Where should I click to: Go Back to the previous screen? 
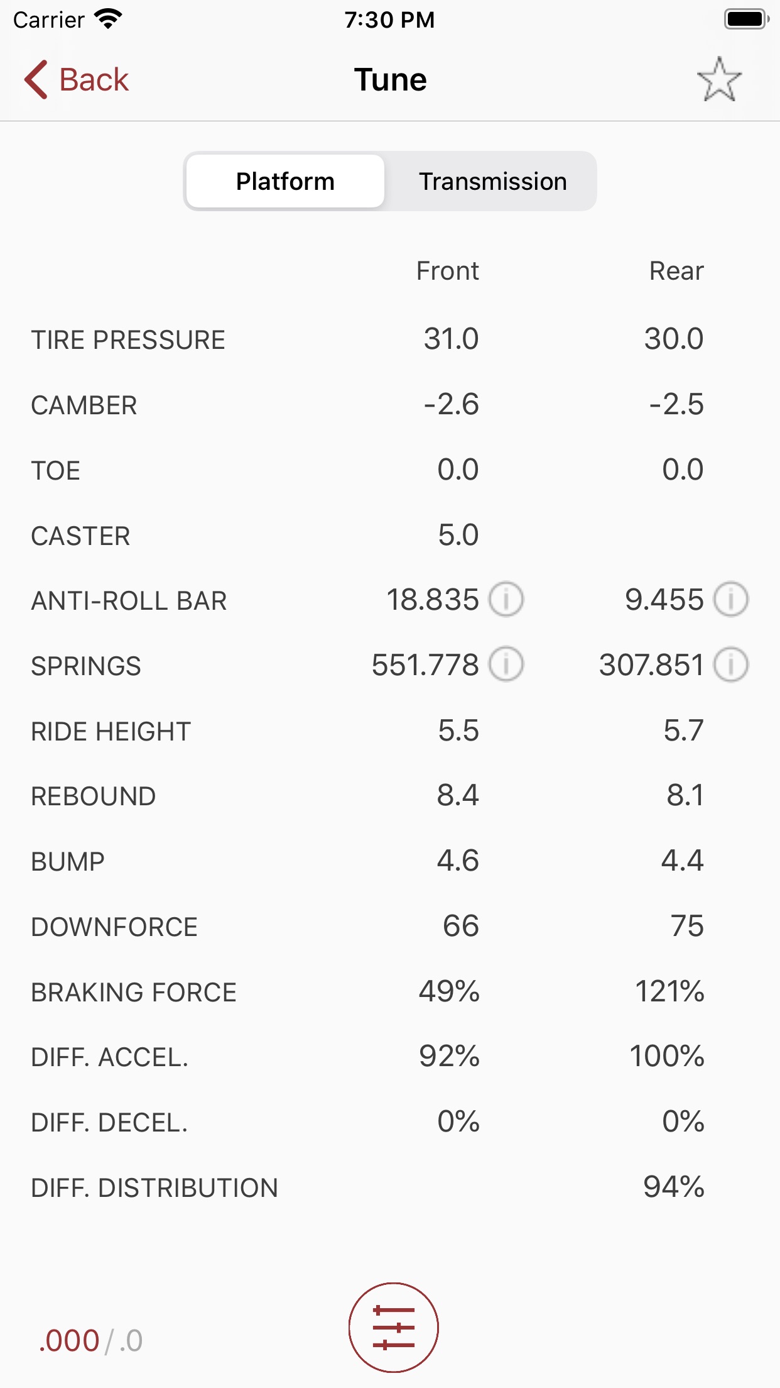coord(77,79)
